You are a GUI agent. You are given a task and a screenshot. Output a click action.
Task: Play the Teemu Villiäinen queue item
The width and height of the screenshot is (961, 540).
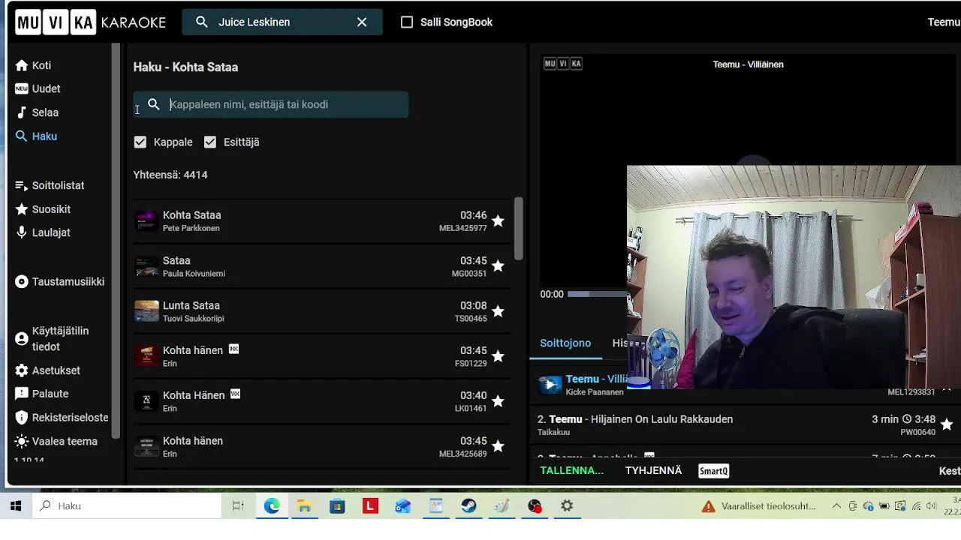tap(550, 385)
